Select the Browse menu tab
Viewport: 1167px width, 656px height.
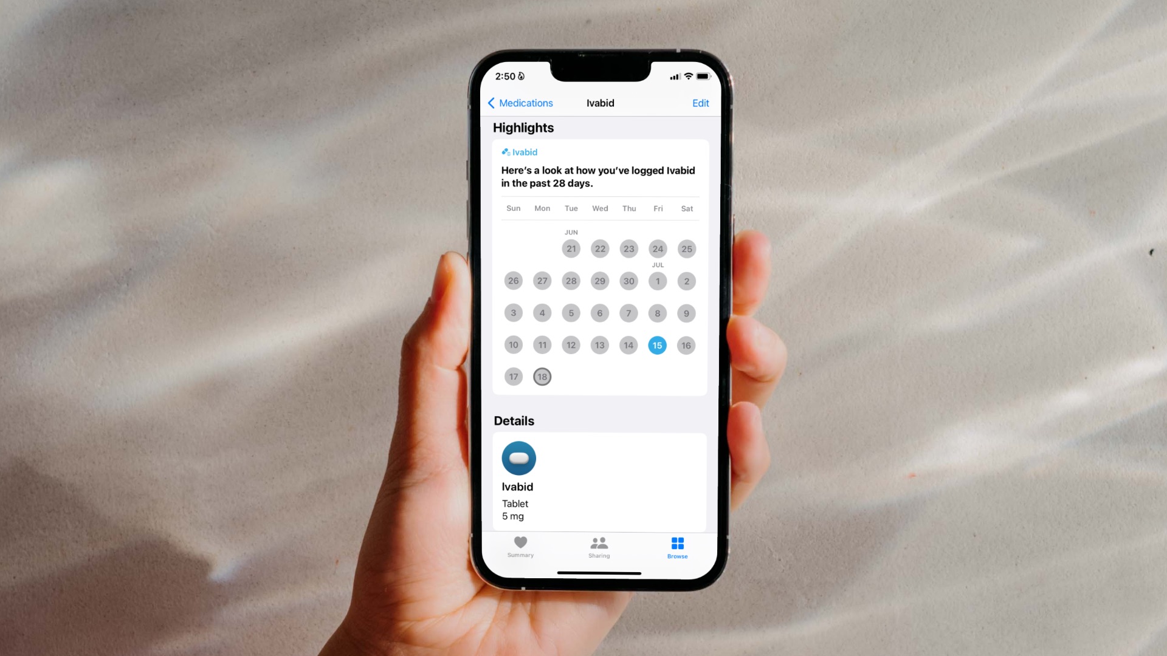[x=677, y=546]
